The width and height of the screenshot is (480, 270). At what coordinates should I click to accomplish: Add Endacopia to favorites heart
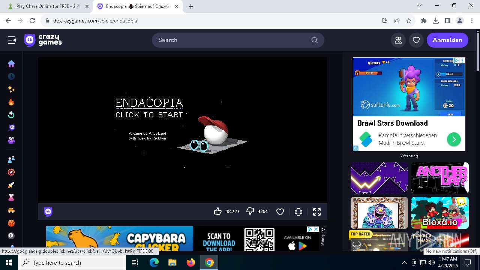pos(280,212)
